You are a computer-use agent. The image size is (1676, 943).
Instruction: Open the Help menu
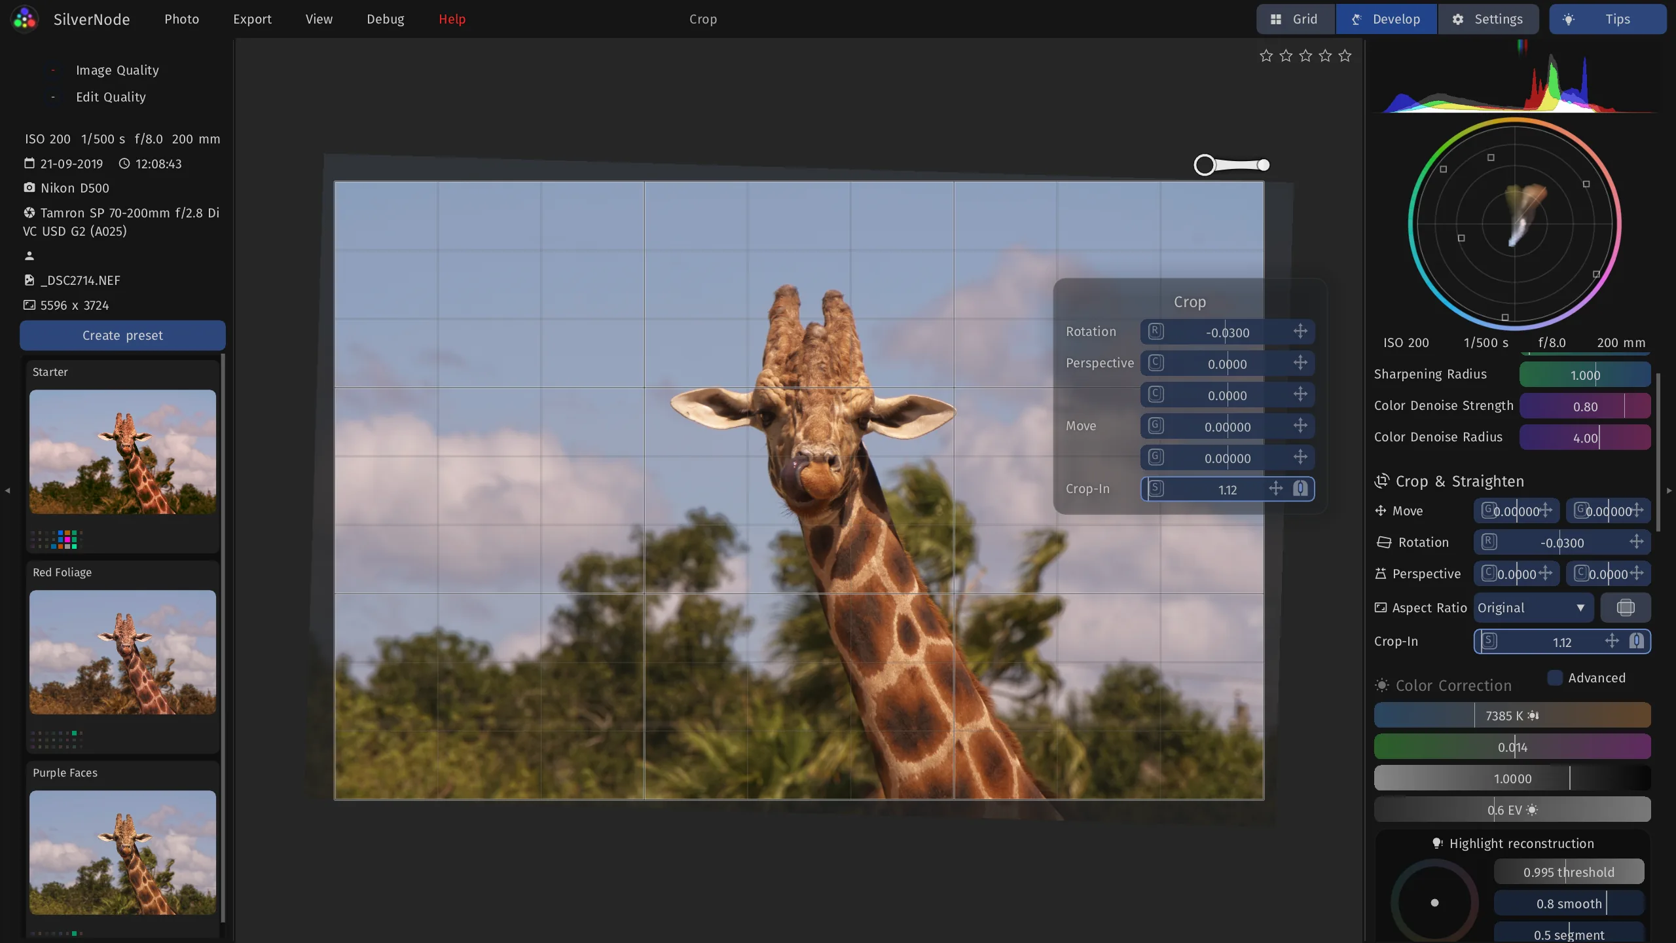pyautogui.click(x=452, y=19)
